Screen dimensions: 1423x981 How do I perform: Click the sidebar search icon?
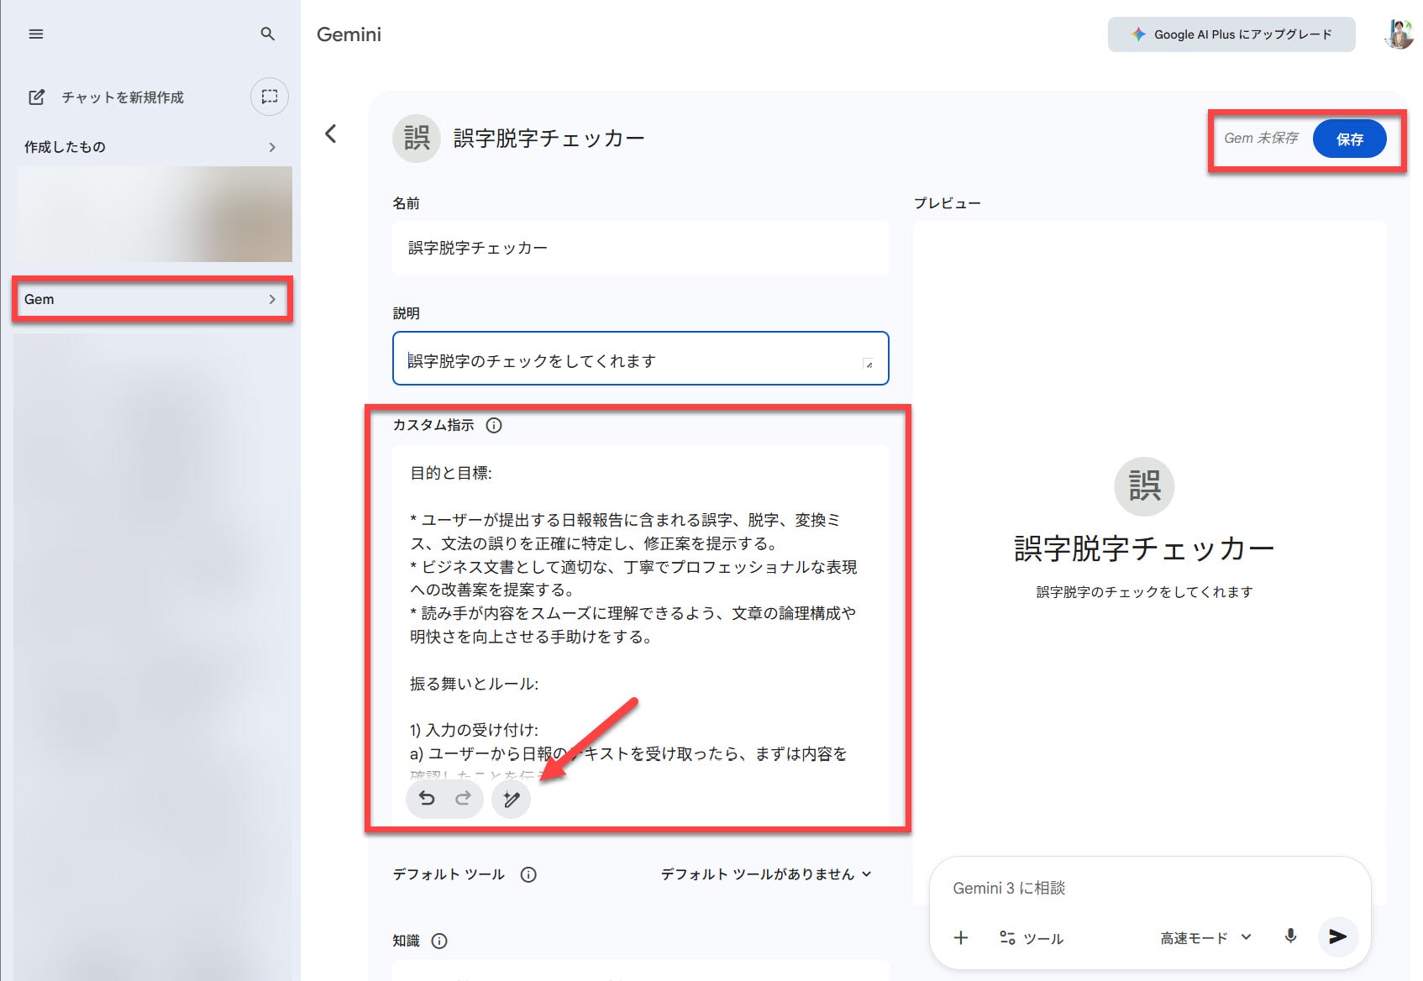(268, 34)
